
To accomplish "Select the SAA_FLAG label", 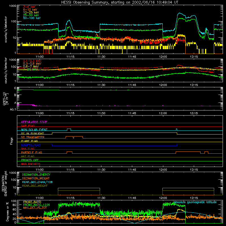I will (28, 149).
